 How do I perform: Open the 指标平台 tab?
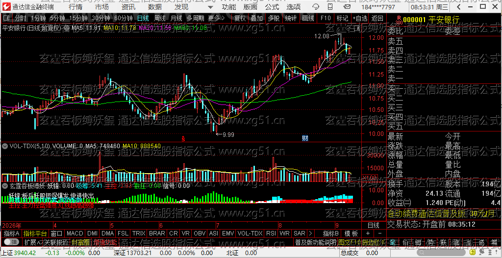coord(35,233)
